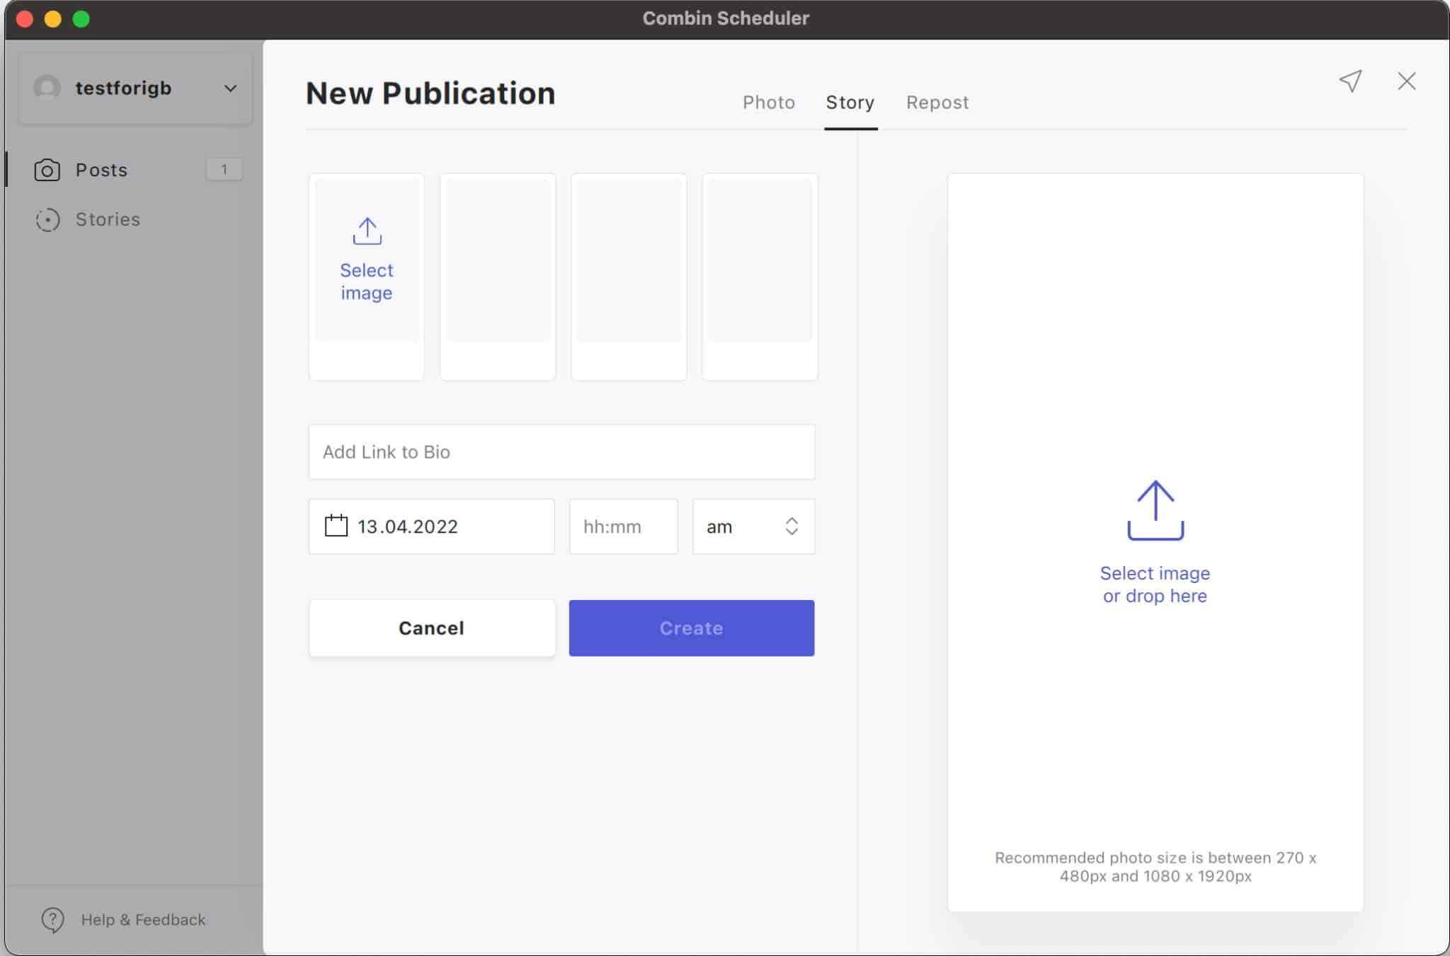Click the Cancel button

click(431, 628)
